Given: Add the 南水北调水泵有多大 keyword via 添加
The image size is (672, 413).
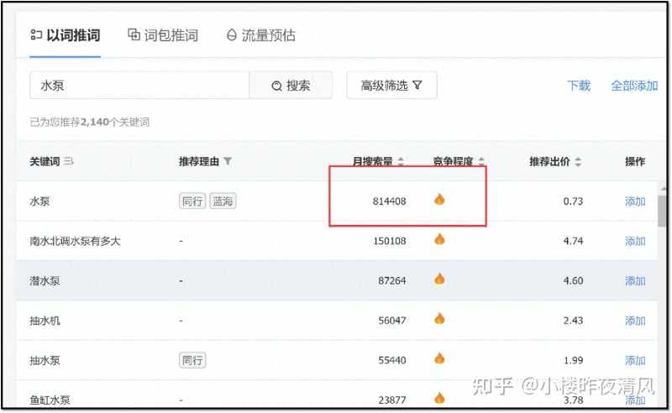Looking at the screenshot, I should click(x=635, y=241).
